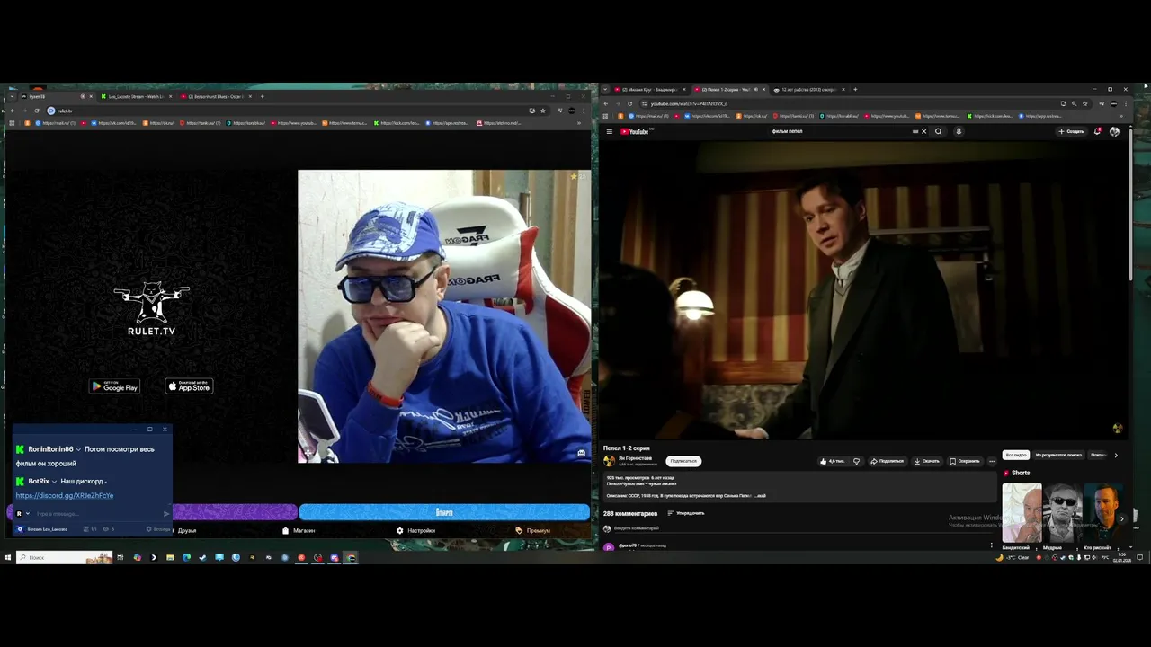Click the Windows taskbar search box
The height and width of the screenshot is (647, 1151).
point(64,557)
